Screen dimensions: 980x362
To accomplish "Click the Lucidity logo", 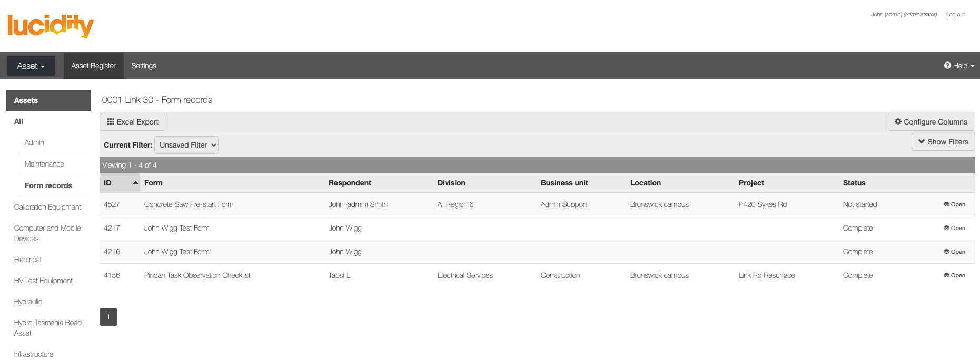I will coord(51,26).
